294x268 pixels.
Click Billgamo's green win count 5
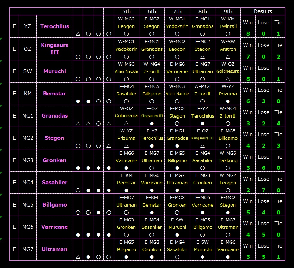click(x=248, y=213)
